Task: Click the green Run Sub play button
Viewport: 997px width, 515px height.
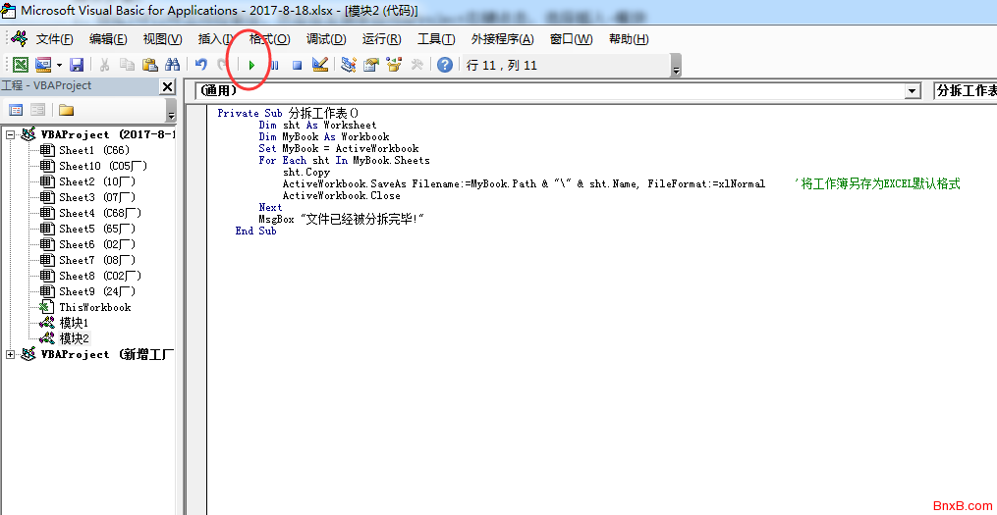Action: pyautogui.click(x=251, y=65)
